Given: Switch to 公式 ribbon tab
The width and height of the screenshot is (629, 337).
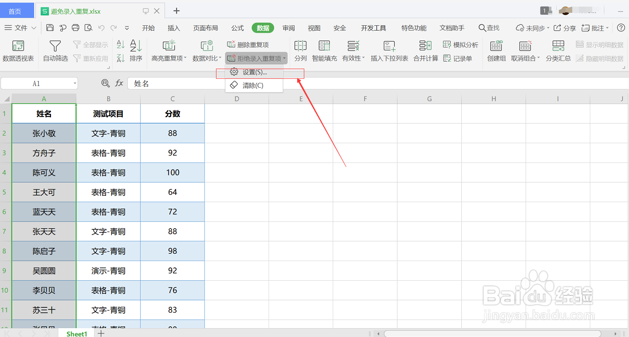Looking at the screenshot, I should (237, 28).
